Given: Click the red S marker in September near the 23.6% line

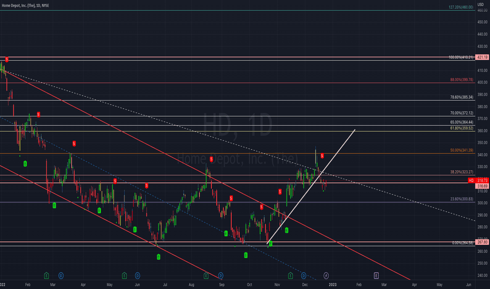Looking at the screenshot, I should click(231, 198).
